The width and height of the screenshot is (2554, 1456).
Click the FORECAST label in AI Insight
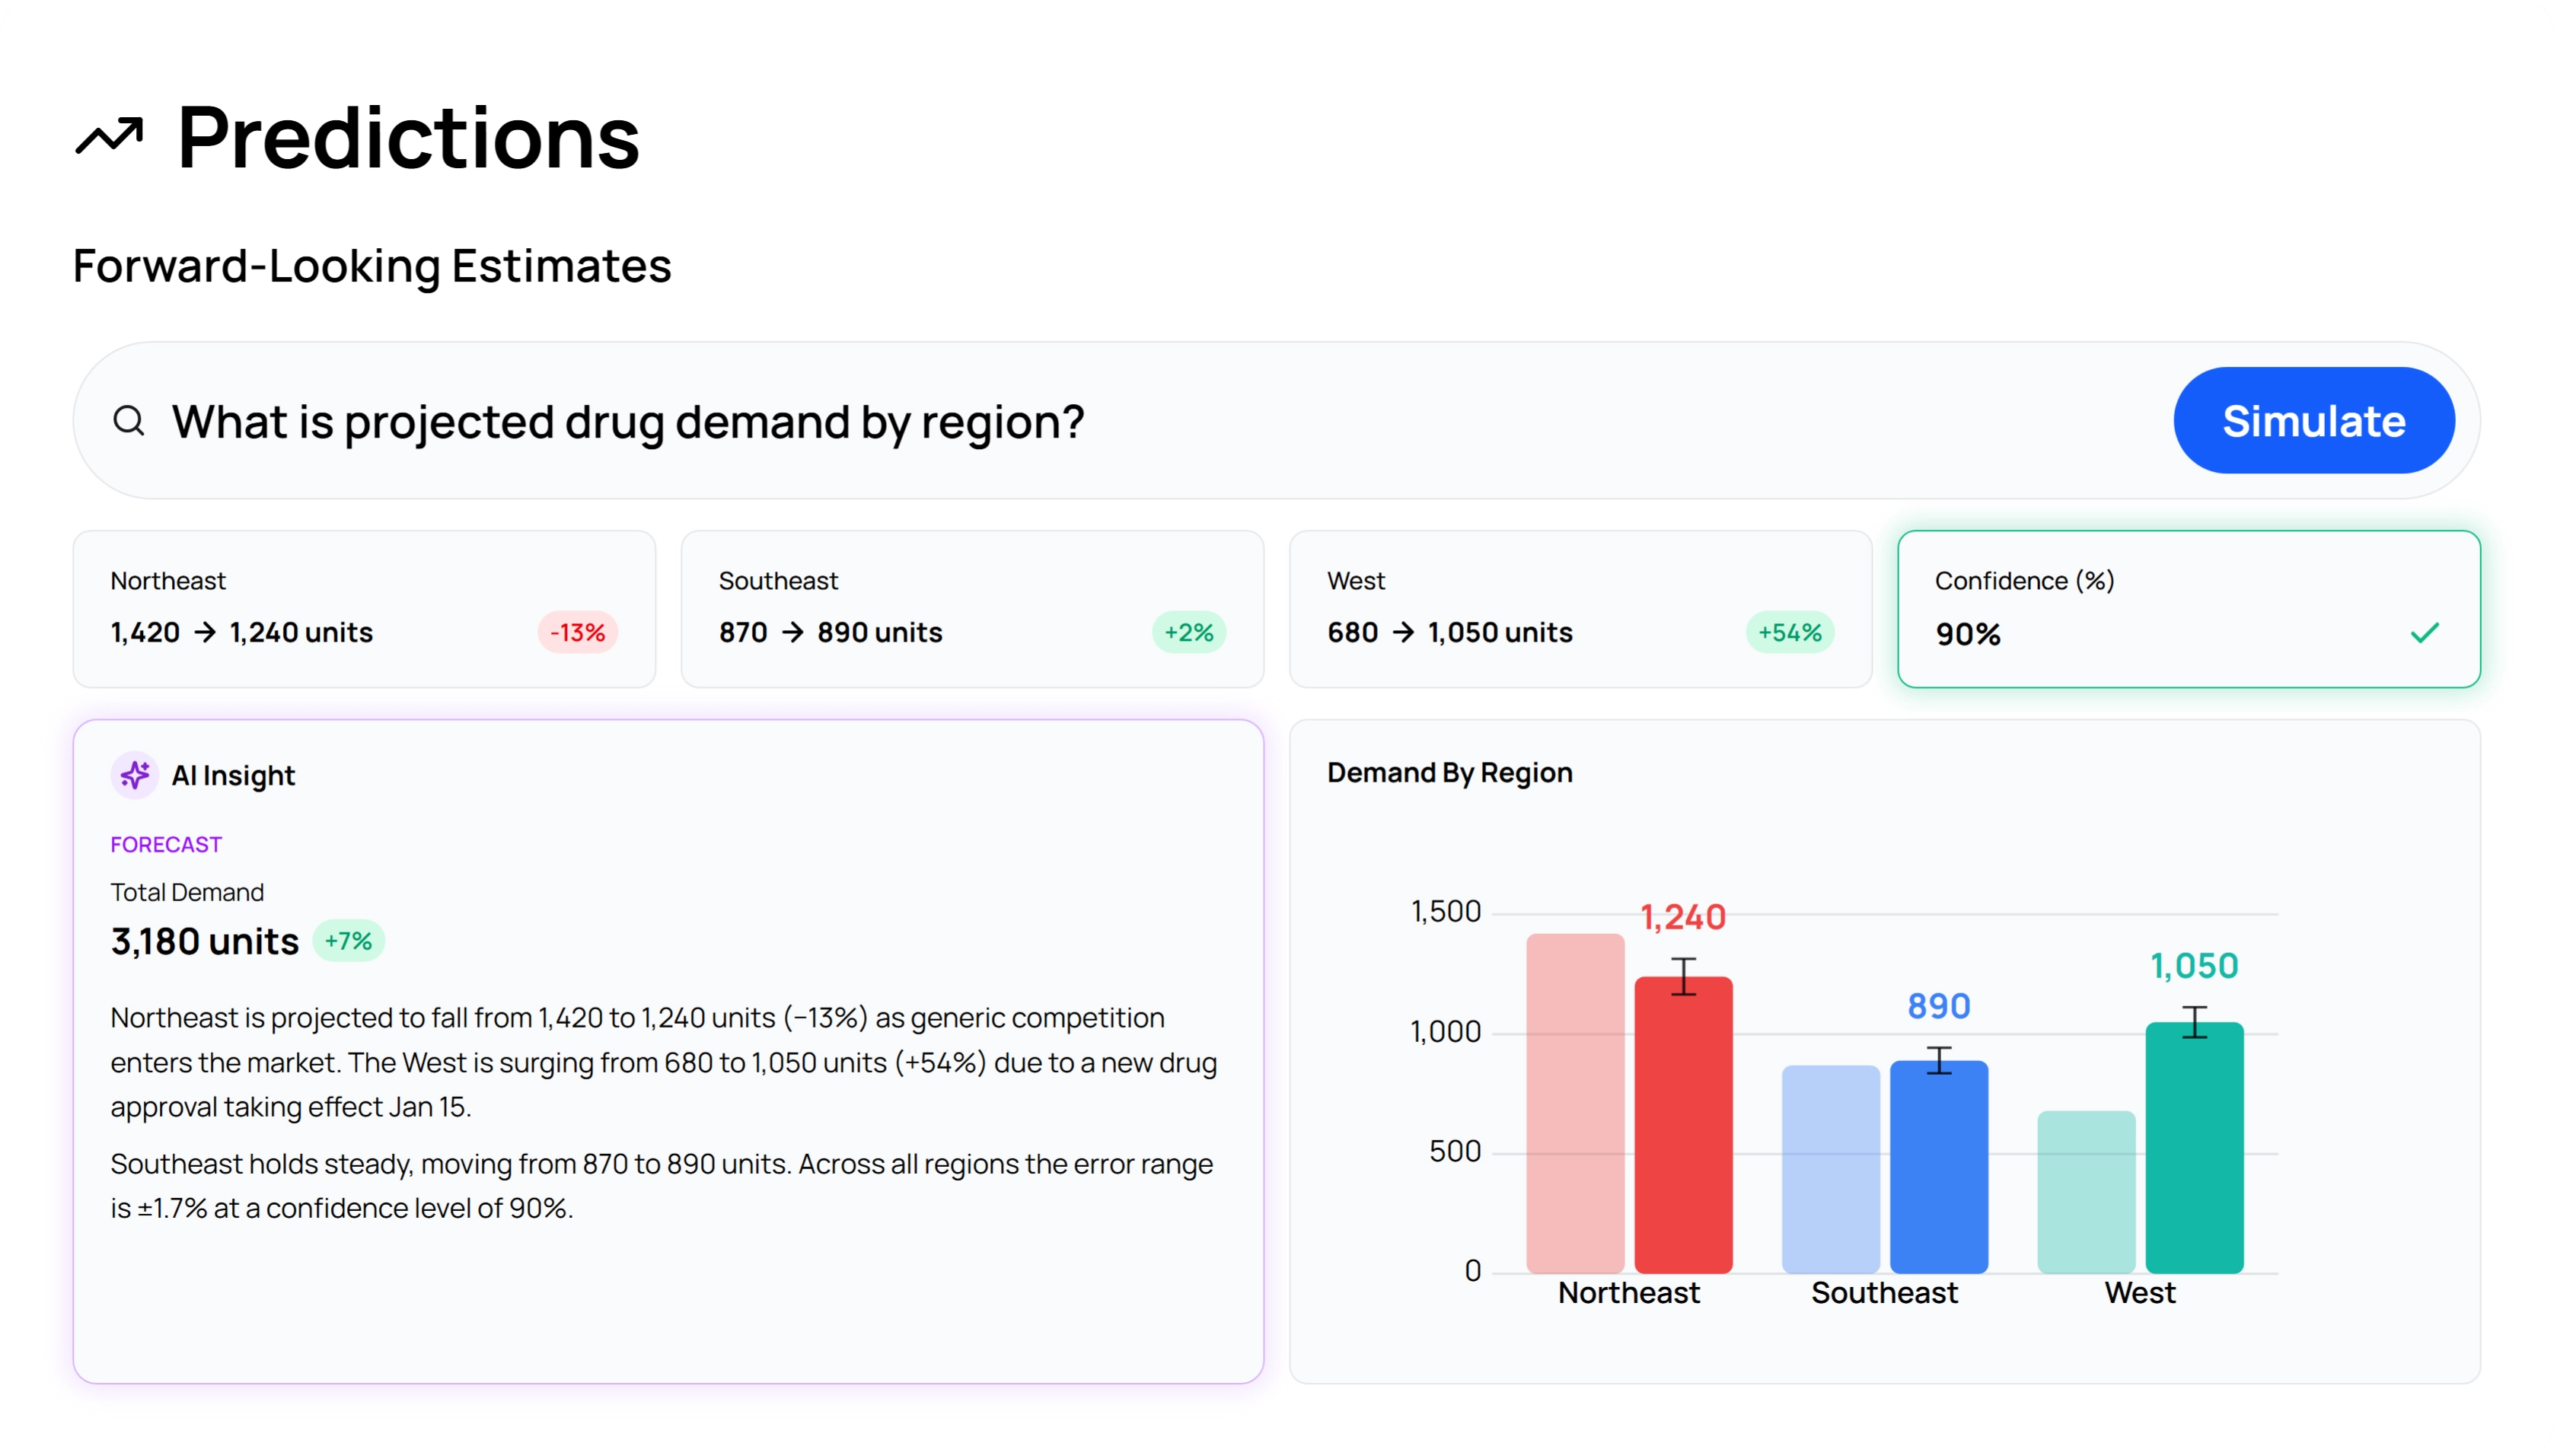point(166,845)
